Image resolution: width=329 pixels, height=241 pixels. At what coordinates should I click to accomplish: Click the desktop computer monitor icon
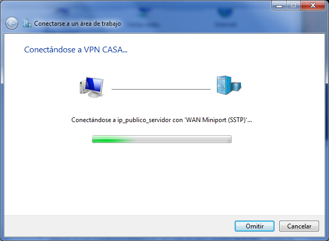(94, 87)
